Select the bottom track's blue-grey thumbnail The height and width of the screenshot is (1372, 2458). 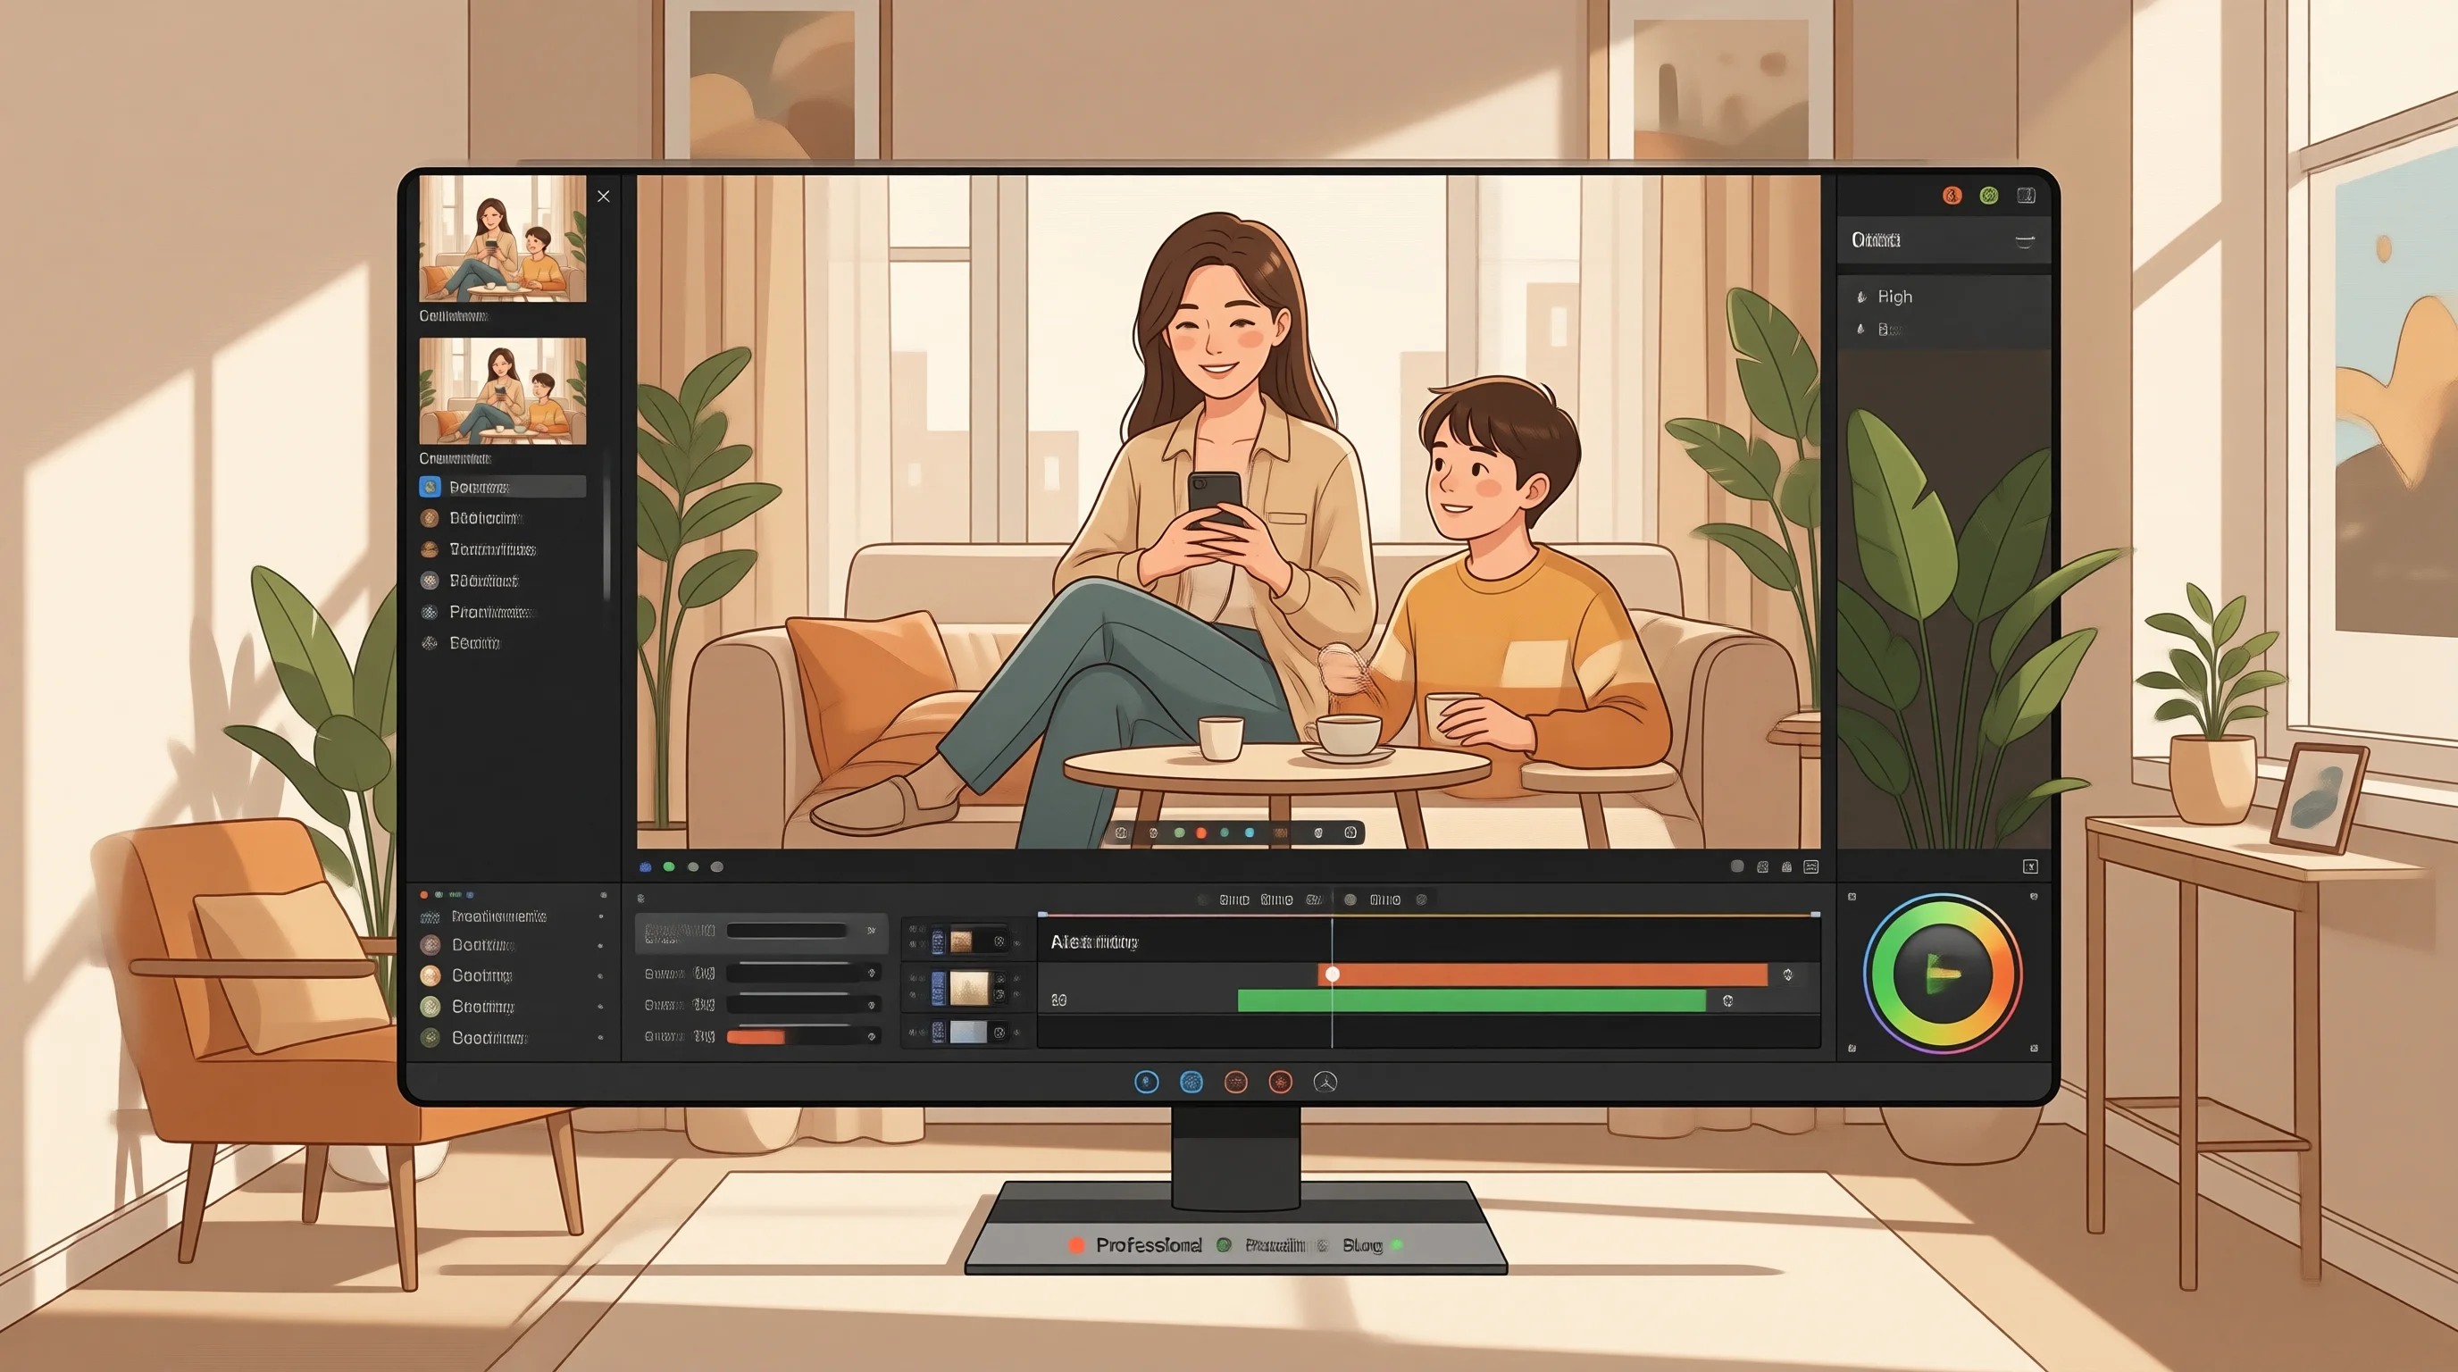point(968,1033)
